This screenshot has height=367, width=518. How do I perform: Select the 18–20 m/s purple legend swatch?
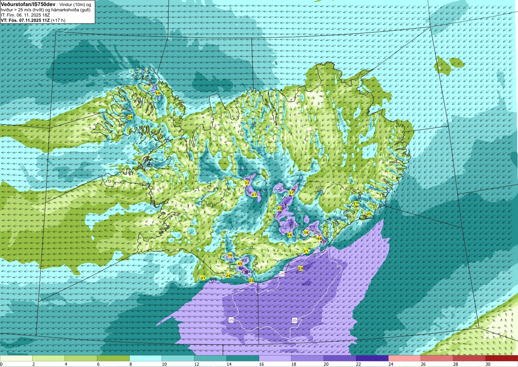[x=308, y=358]
